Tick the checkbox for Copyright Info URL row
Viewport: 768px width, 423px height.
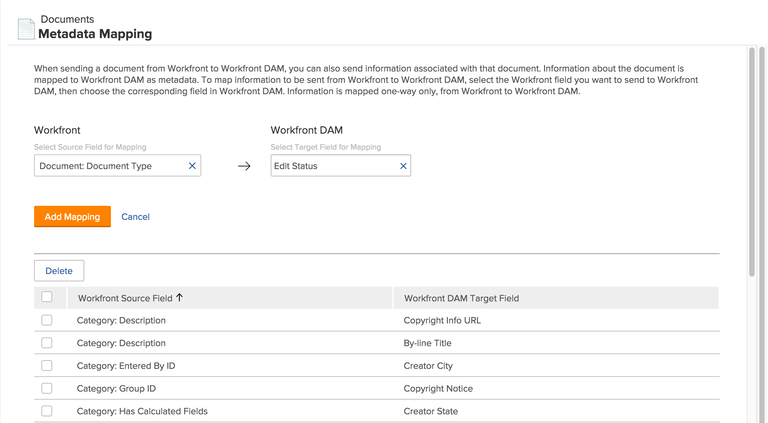click(x=47, y=320)
